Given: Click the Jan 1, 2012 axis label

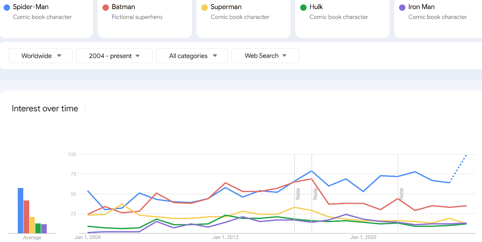Looking at the screenshot, I should (225, 237).
